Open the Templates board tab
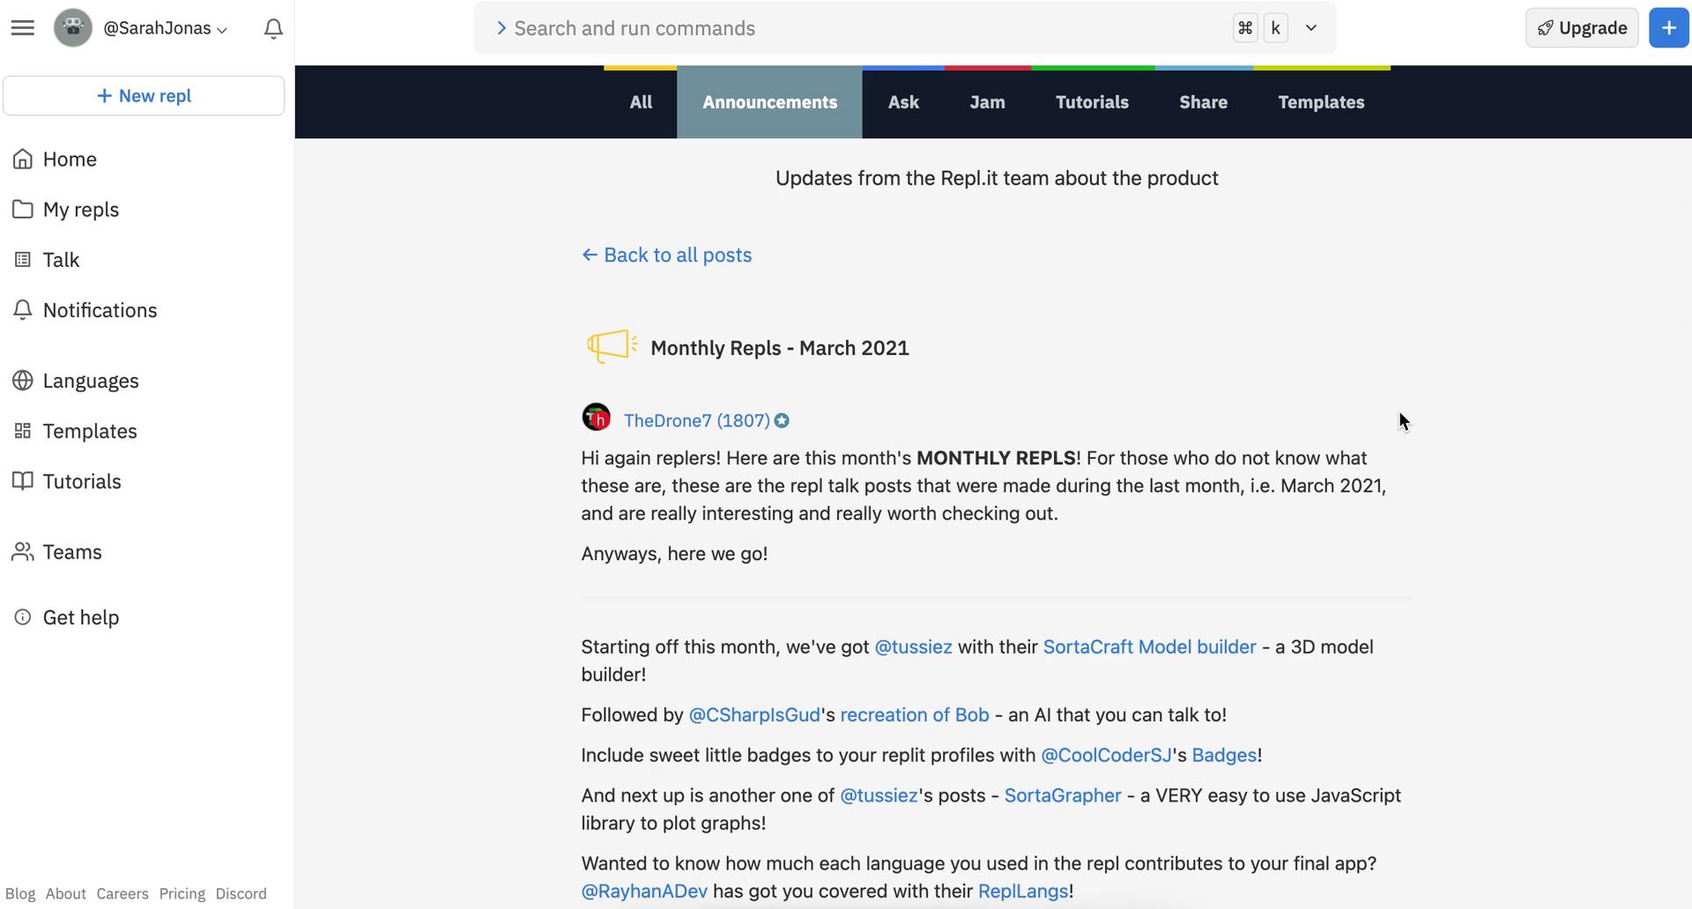Screen dimensions: 1692x909 point(1321,102)
